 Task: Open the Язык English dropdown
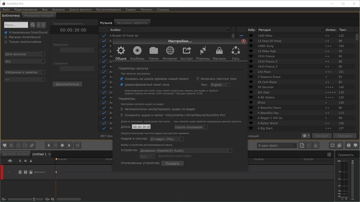tap(220, 85)
